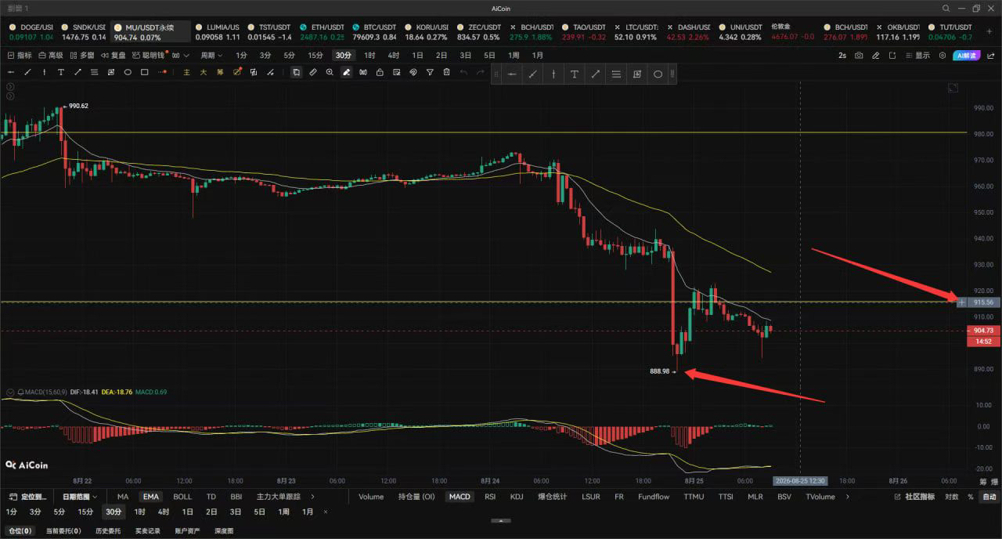Click the fullscreen chart expand icon
This screenshot has height=539, width=1002.
point(953,88)
